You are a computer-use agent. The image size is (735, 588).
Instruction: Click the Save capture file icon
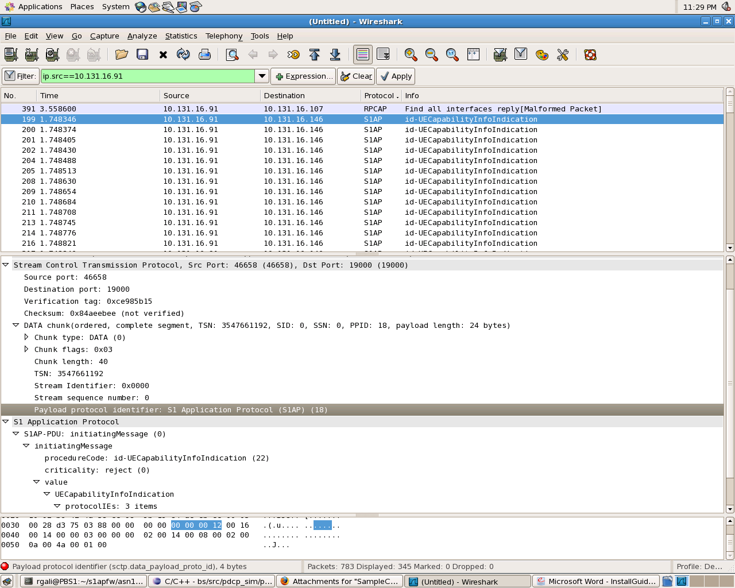tap(142, 55)
